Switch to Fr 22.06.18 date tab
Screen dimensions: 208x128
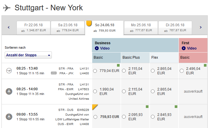click(34, 28)
